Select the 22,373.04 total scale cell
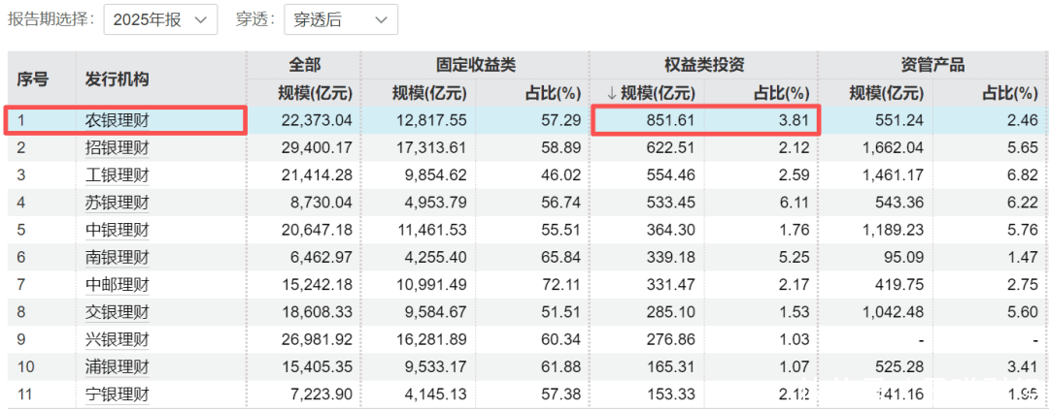The width and height of the screenshot is (1049, 411). click(x=317, y=121)
